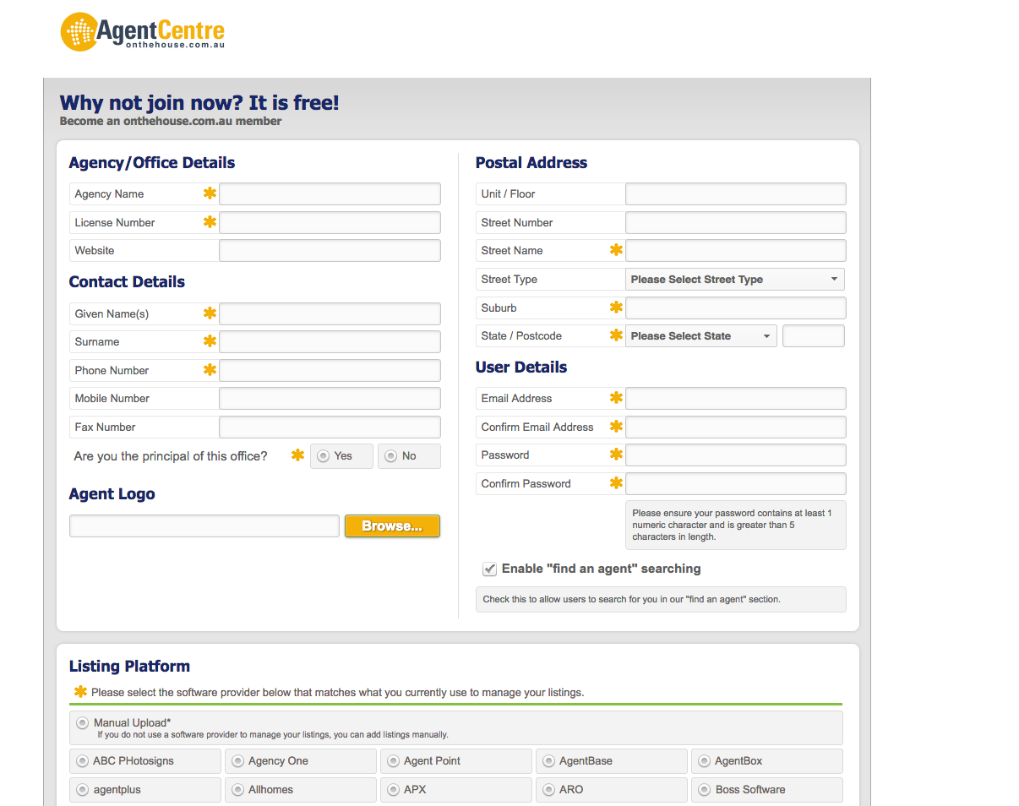Viewport: 1019px width, 806px height.
Task: Click the software provider instruction text
Action: click(x=338, y=693)
